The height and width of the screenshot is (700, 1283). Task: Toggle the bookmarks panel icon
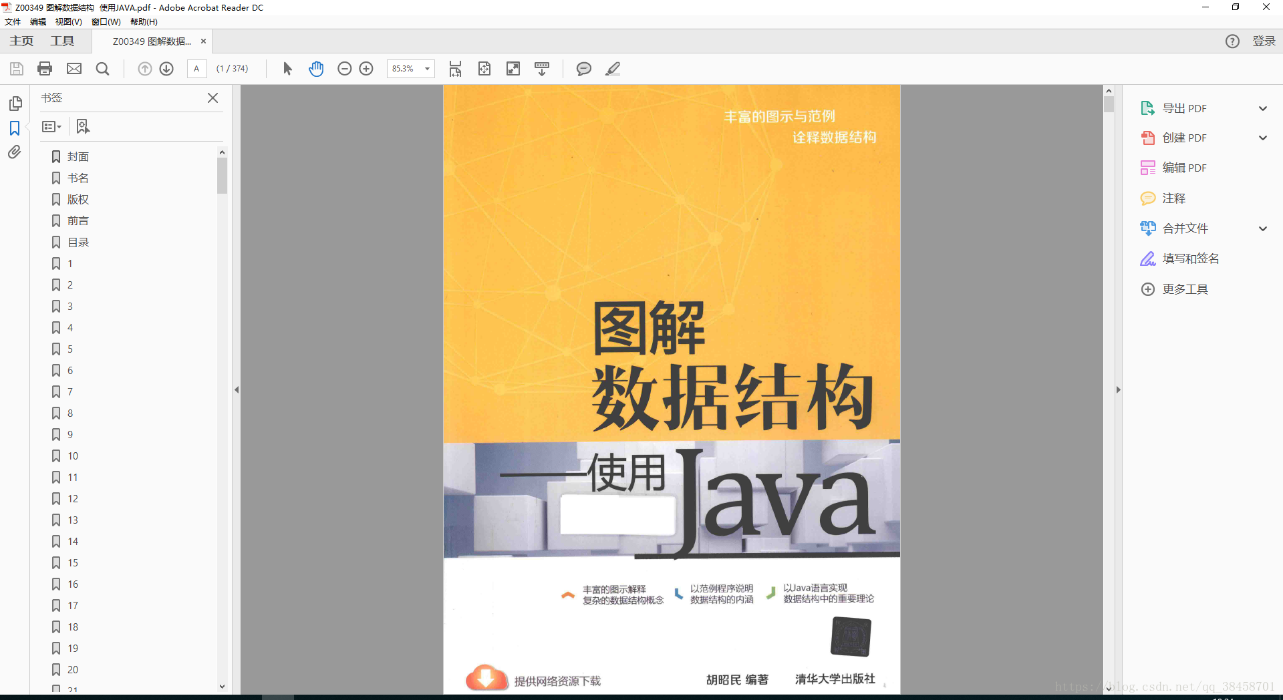15,128
